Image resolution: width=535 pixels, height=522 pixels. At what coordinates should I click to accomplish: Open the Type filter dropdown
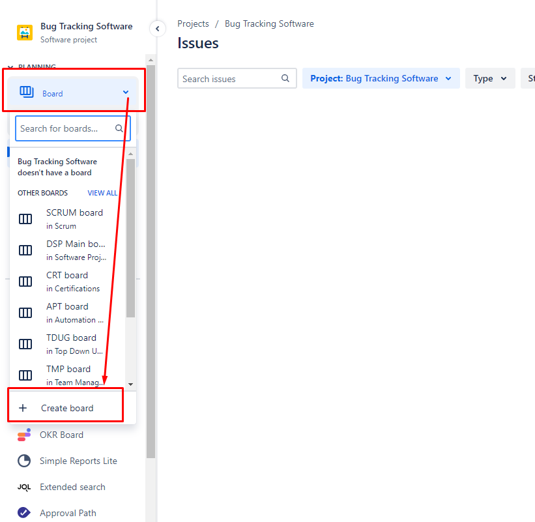coord(490,78)
